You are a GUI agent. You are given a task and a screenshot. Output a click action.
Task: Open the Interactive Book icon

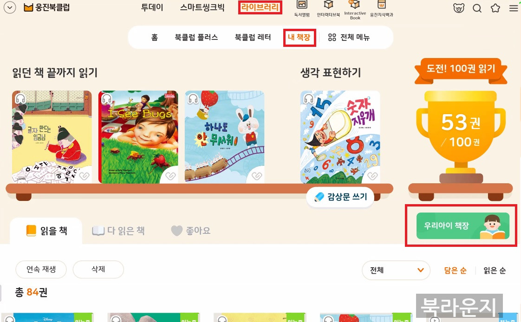pyautogui.click(x=355, y=10)
